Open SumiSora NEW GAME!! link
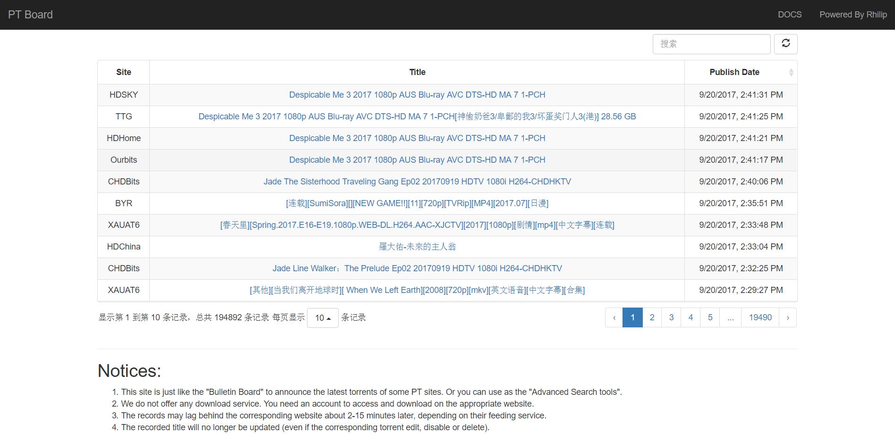Screen dimensions: 895x442 point(417,203)
